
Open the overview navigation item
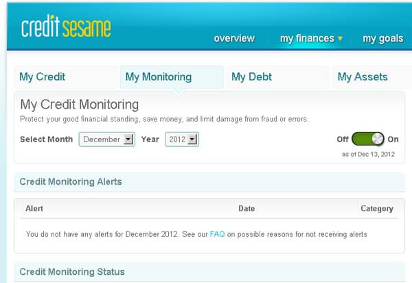click(x=234, y=38)
